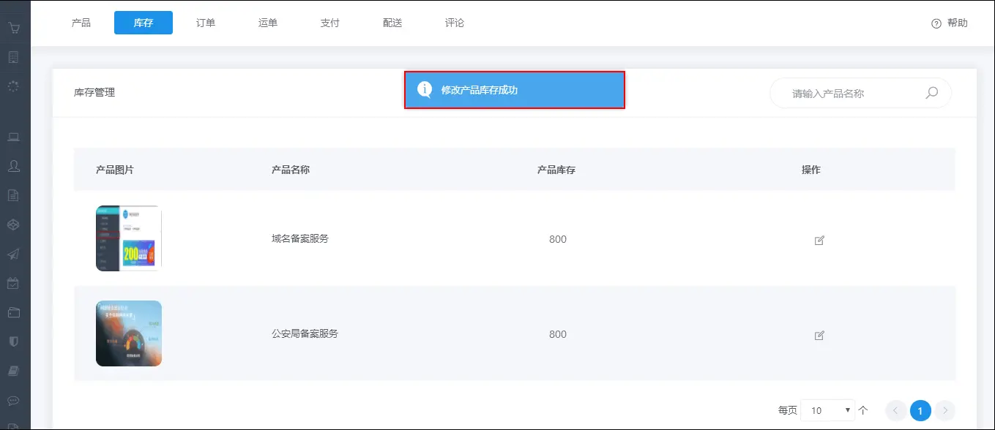Edit stock for 公安局备案服务

click(x=819, y=335)
